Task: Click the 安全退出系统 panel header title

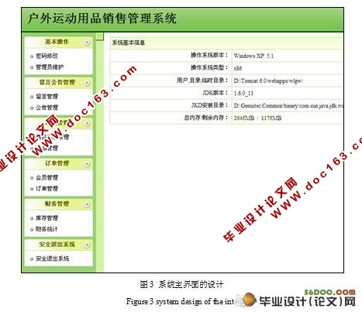Action: point(57,244)
